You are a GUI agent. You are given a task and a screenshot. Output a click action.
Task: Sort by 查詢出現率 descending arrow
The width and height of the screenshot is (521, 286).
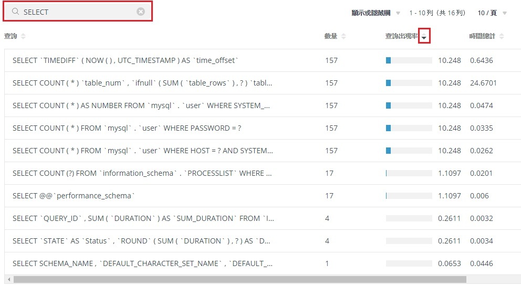click(x=424, y=37)
